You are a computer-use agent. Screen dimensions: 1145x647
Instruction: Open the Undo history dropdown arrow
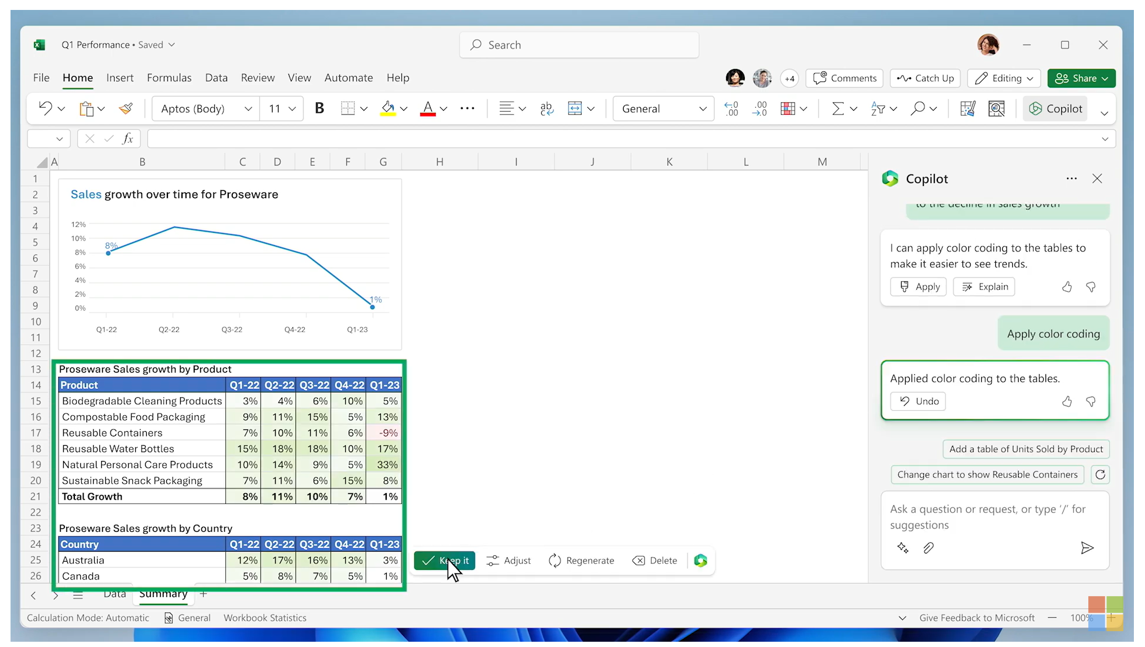(x=61, y=109)
